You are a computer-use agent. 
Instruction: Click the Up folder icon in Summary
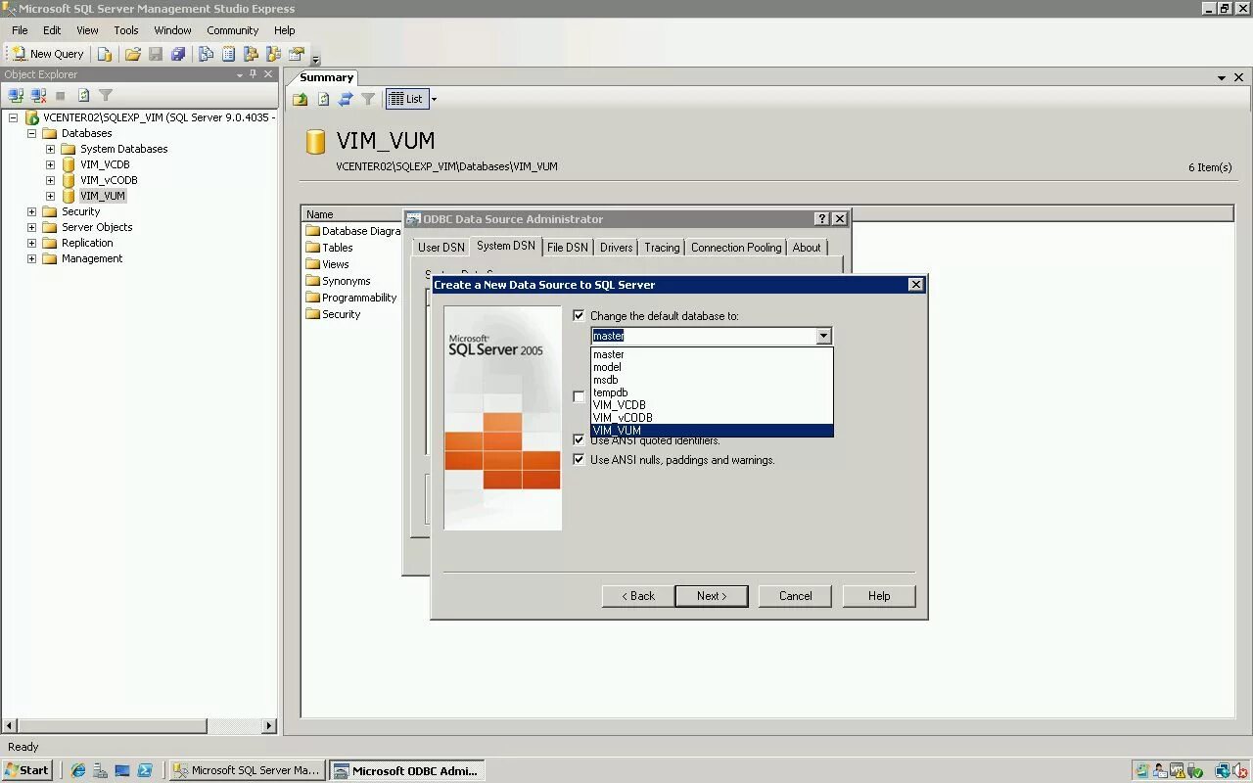click(x=301, y=99)
